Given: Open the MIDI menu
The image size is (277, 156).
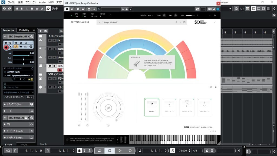Looking at the screenshot, I should point(51,2).
